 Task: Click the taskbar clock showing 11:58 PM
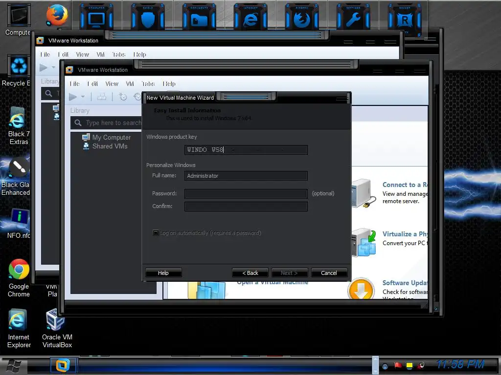(460, 364)
